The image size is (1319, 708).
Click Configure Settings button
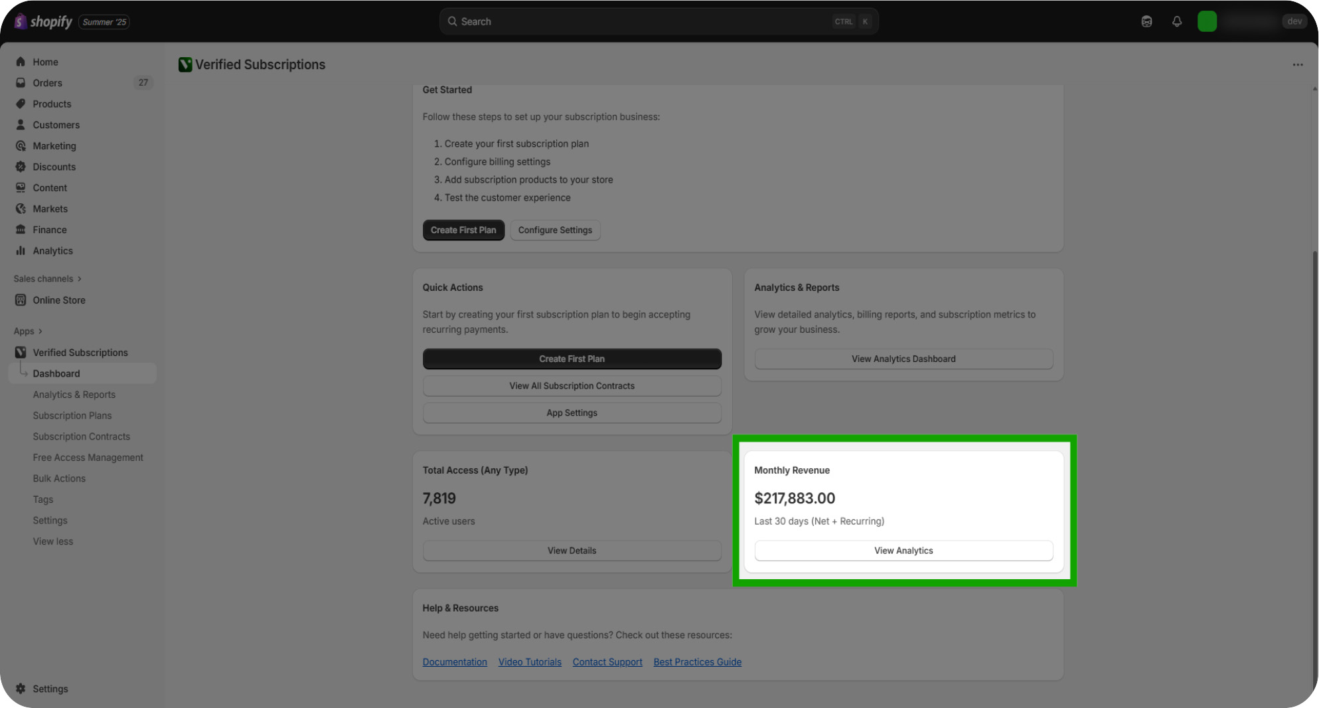[x=555, y=230]
